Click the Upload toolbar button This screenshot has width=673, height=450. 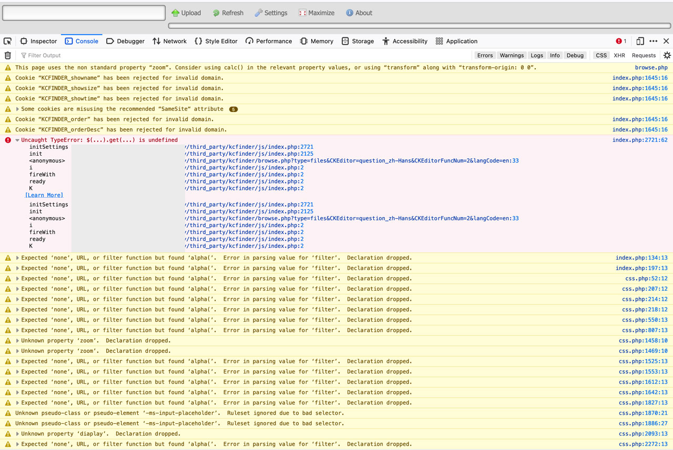[x=186, y=13]
